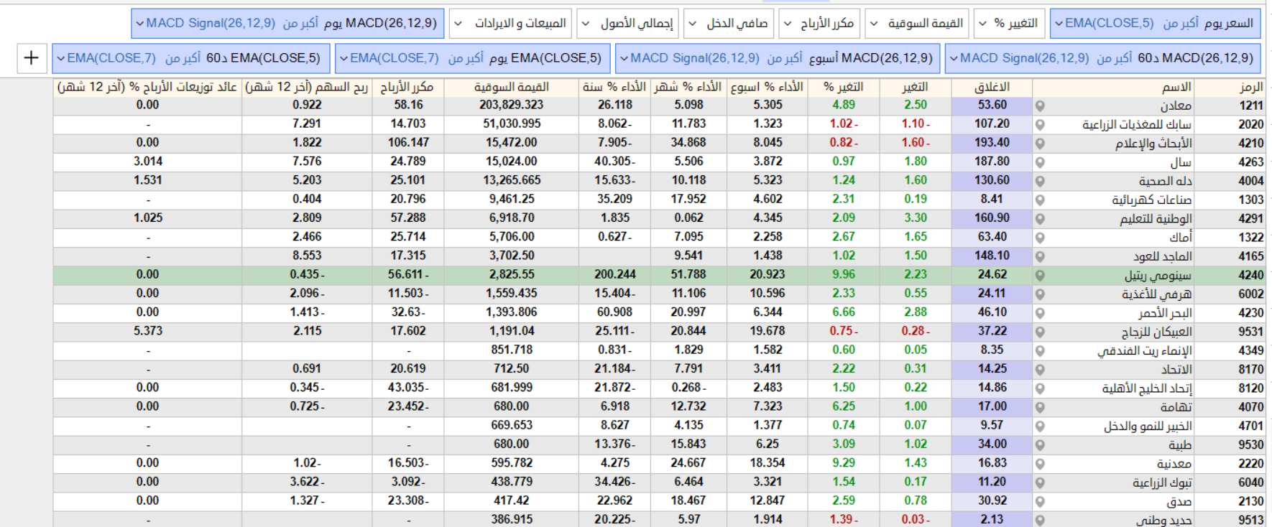Open EMA(CLOSE,5) 60د أكبر من EMA(CLOSE,7) filter
Screen dimensions: 1272x527
(x=191, y=58)
